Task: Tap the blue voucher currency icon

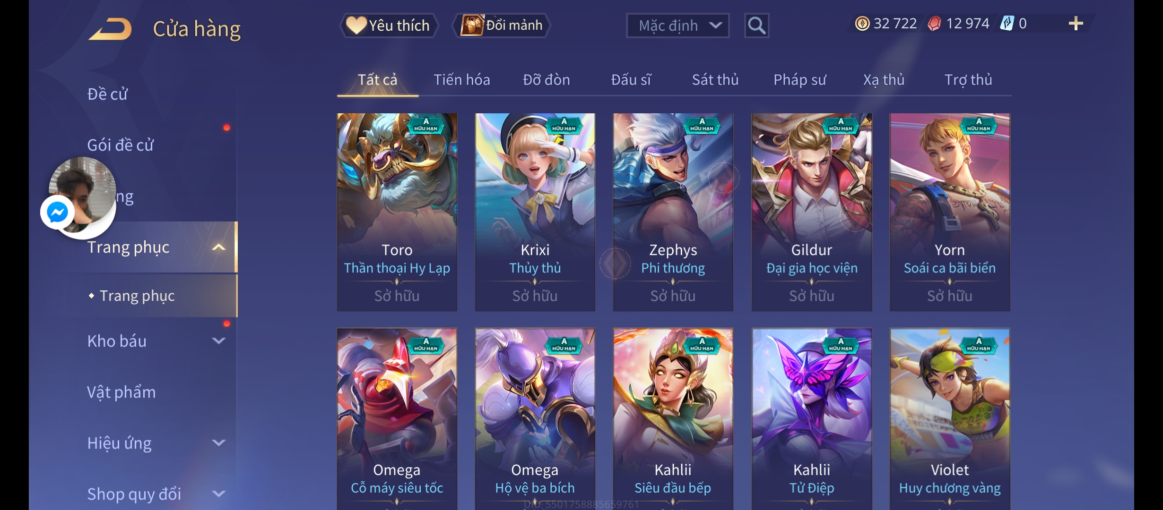Action: (x=1007, y=23)
